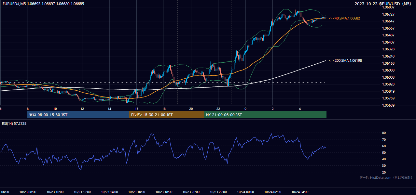Click the London 15:30-21:00 JST session bar
The image size is (416, 195).
pyautogui.click(x=167, y=115)
